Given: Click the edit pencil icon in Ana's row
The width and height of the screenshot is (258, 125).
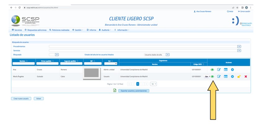Looking at the screenshot, I should pos(219,70).
